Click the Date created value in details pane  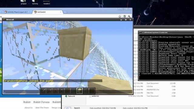141,108
